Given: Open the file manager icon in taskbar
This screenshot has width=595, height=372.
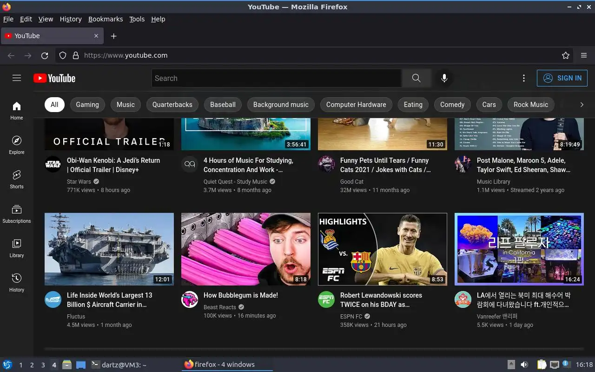Looking at the screenshot, I should (66, 365).
